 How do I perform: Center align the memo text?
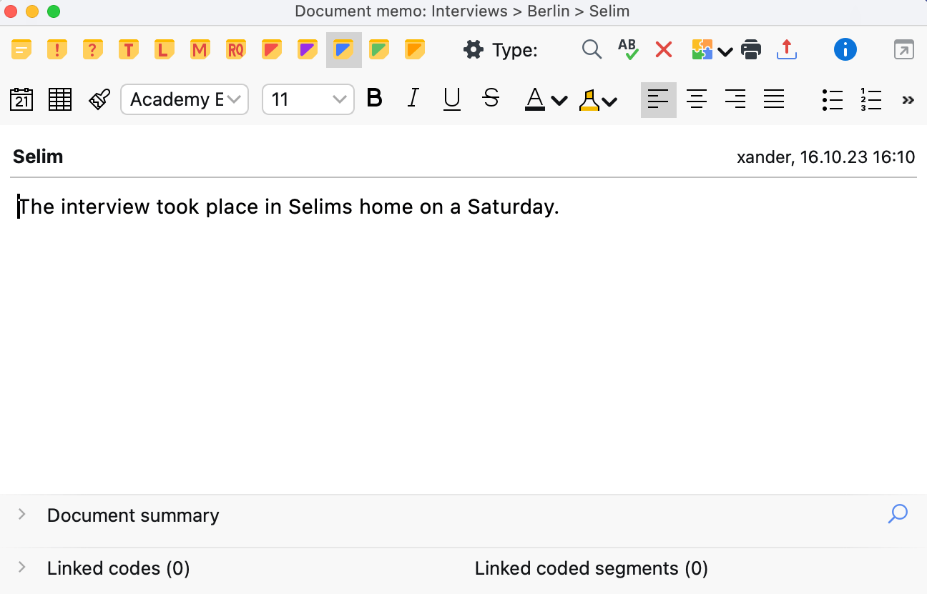tap(697, 99)
